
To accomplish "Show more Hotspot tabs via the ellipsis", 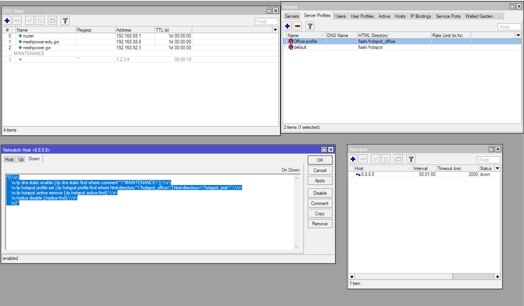I will 500,16.
